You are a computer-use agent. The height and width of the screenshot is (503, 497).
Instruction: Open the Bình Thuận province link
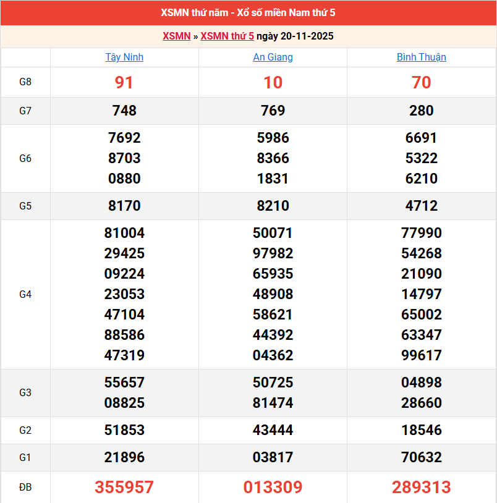point(421,57)
